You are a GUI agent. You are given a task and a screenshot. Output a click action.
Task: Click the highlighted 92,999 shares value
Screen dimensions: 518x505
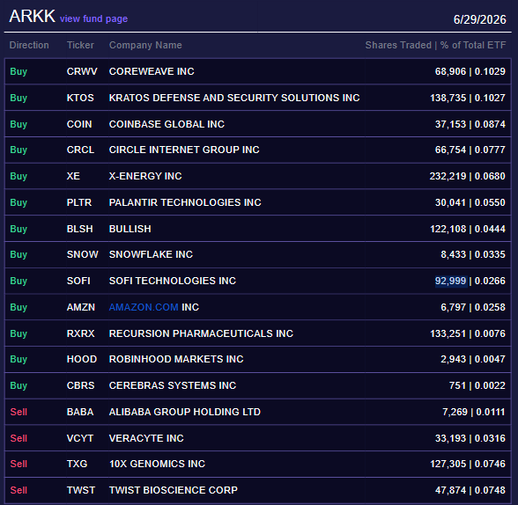pos(451,281)
